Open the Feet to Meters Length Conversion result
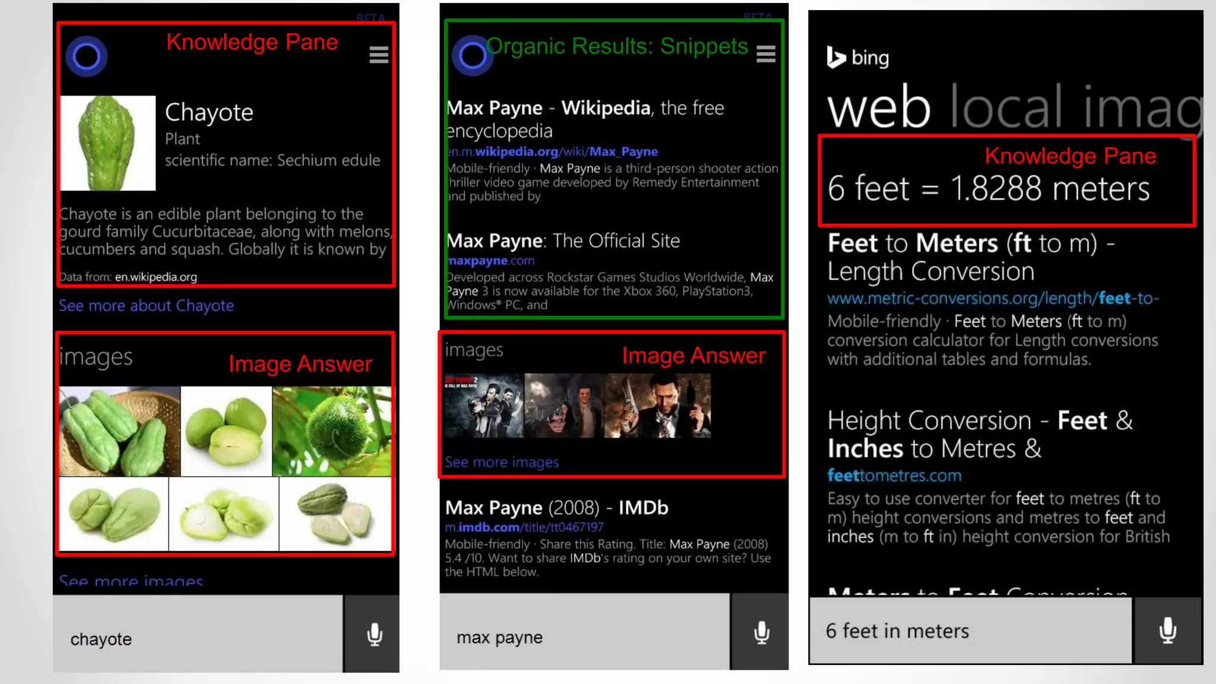Image resolution: width=1216 pixels, height=684 pixels. (x=971, y=257)
